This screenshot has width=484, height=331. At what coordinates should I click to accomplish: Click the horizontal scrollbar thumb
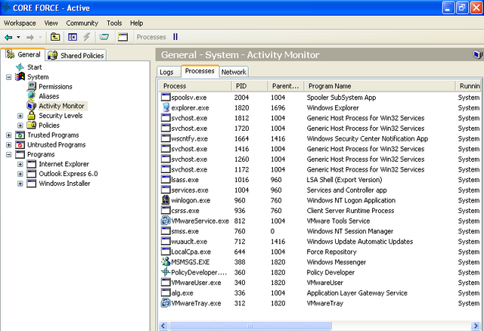250,326
